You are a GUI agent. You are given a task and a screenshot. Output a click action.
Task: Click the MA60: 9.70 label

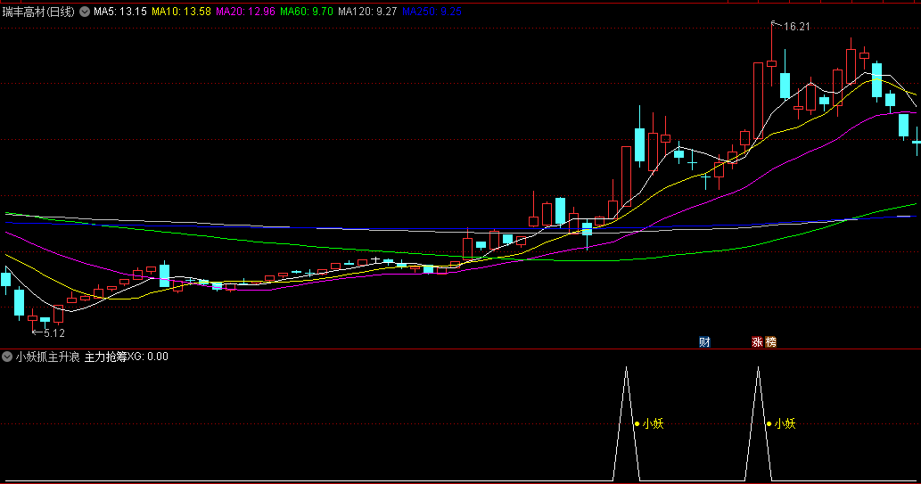(307, 12)
